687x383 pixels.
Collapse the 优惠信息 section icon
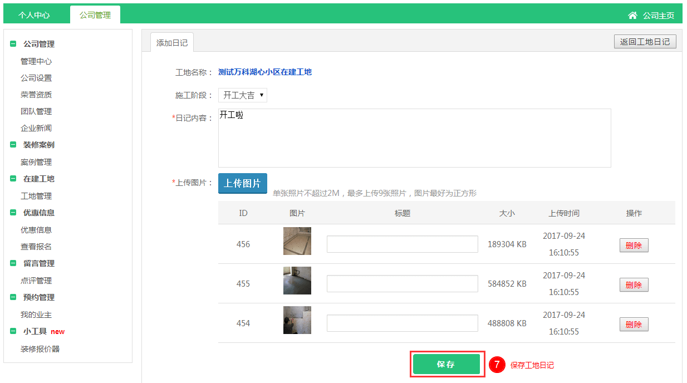click(13, 213)
